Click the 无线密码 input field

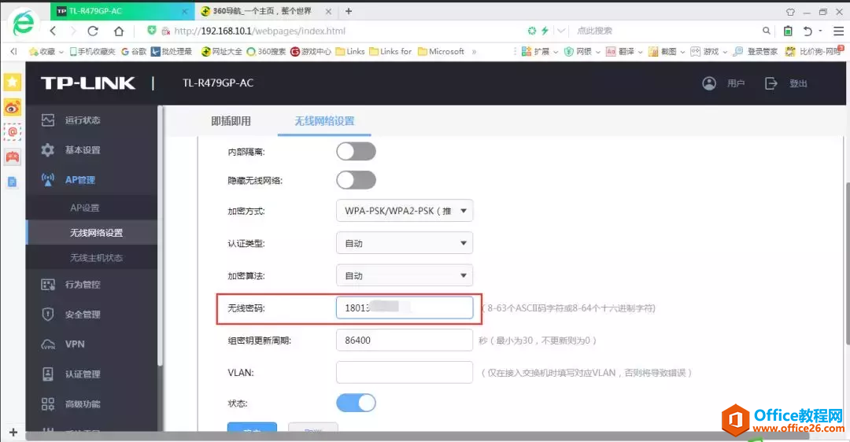[x=405, y=308]
